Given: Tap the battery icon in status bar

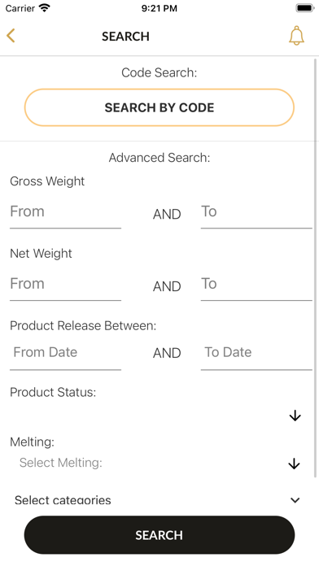Looking at the screenshot, I should pyautogui.click(x=305, y=8).
